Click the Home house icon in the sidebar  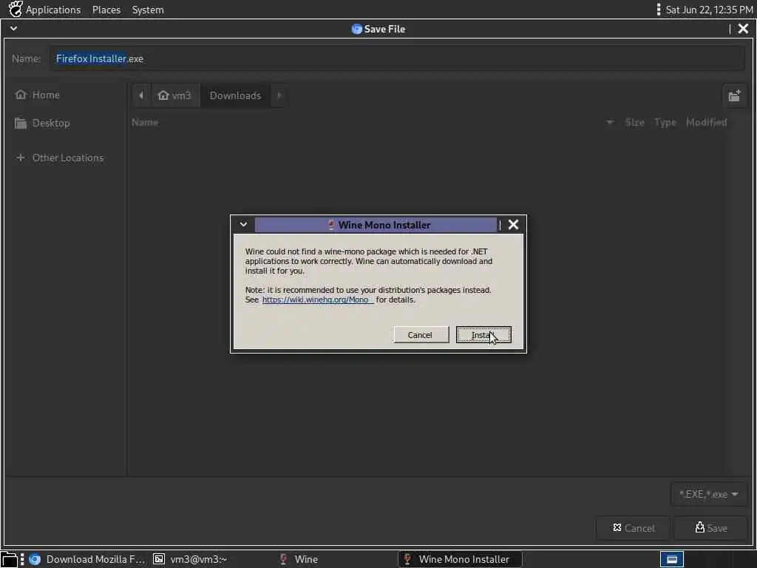(20, 95)
